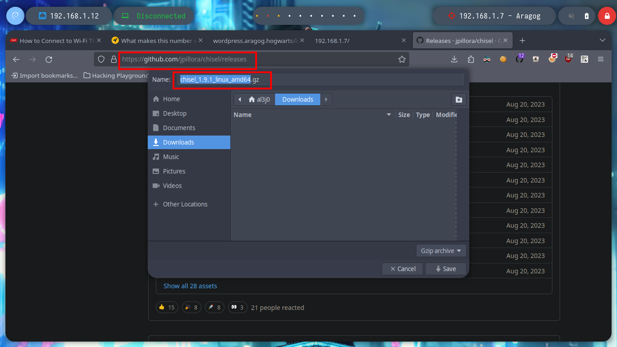Close the wordpress.aragog.hogwarts tab

tap(302, 41)
